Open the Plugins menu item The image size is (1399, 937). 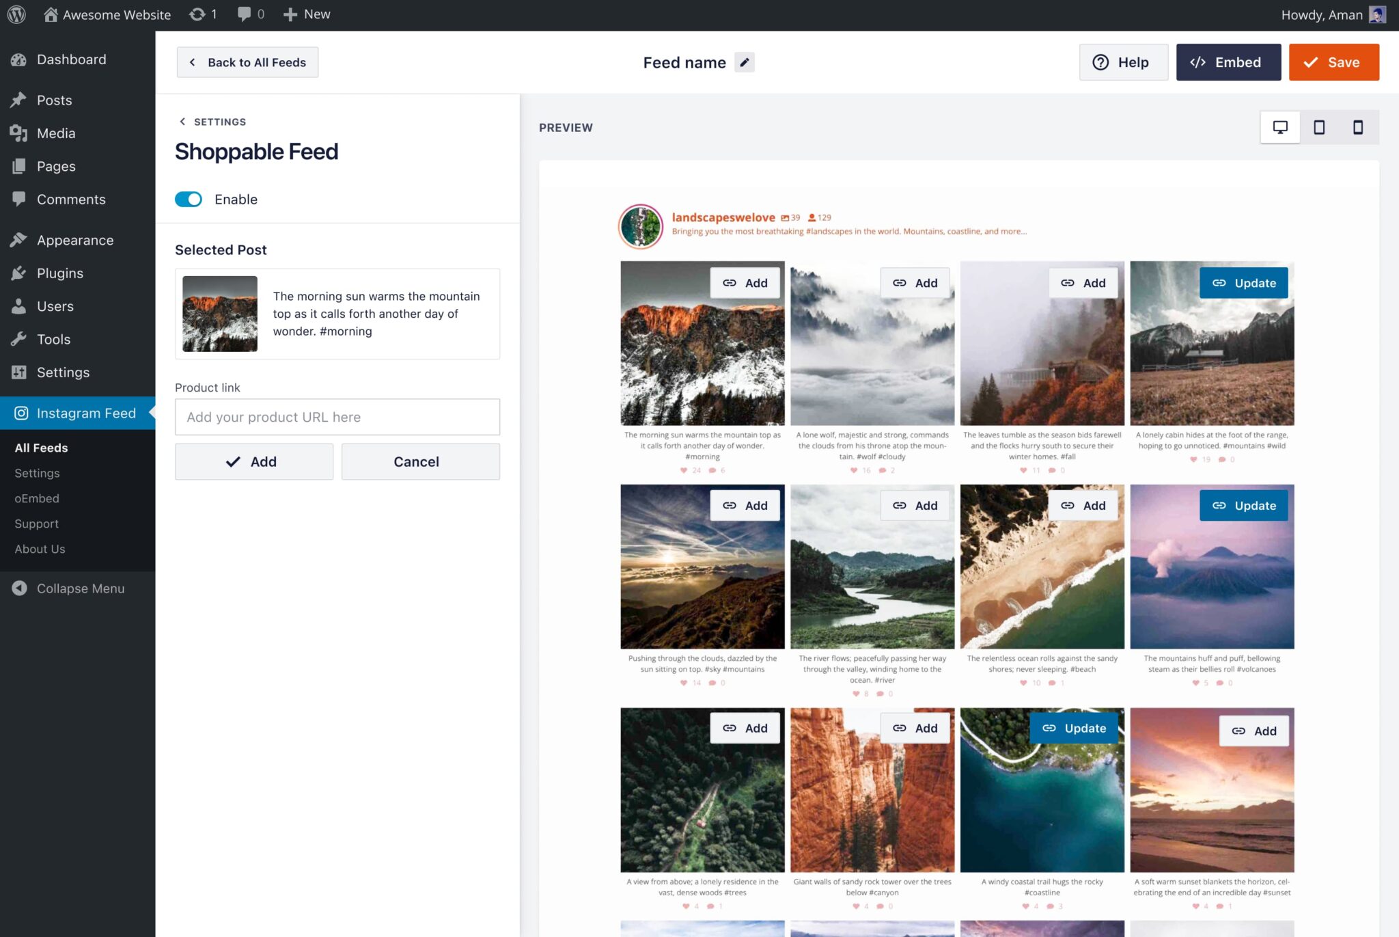pos(59,273)
